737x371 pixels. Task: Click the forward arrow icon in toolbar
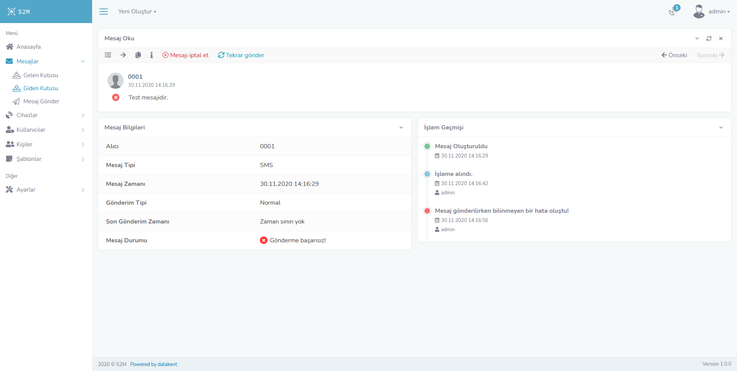123,55
